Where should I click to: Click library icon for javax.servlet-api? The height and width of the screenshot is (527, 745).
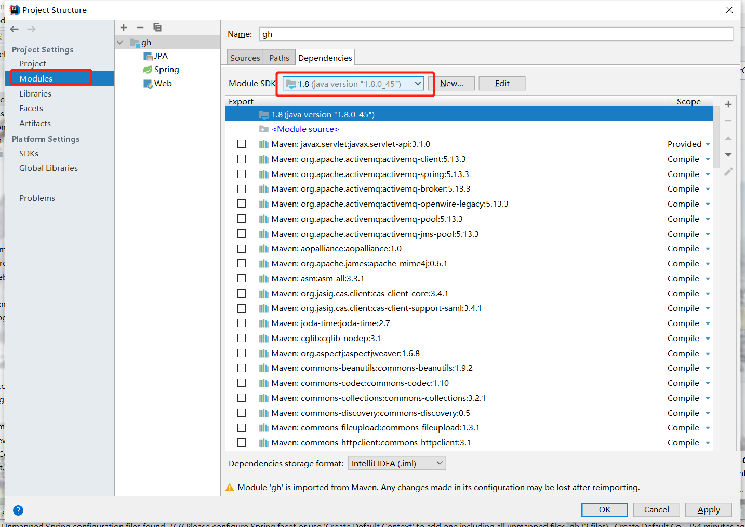pyautogui.click(x=264, y=144)
